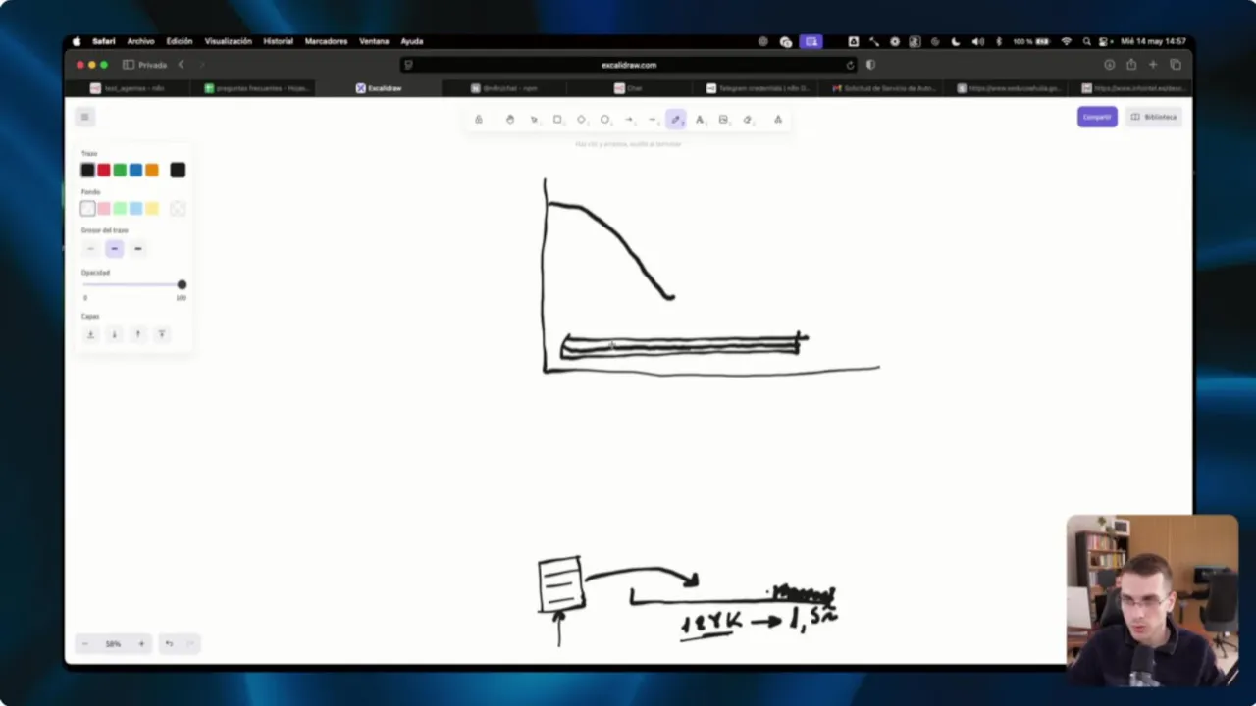The height and width of the screenshot is (706, 1256).
Task: Open the Edición menu
Action: coord(180,41)
